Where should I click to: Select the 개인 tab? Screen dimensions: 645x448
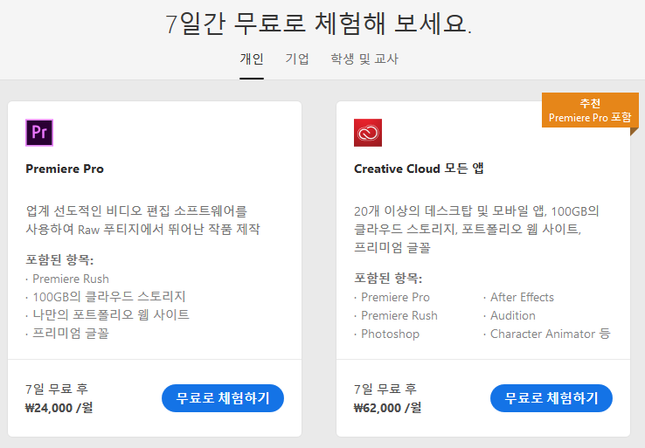[252, 59]
